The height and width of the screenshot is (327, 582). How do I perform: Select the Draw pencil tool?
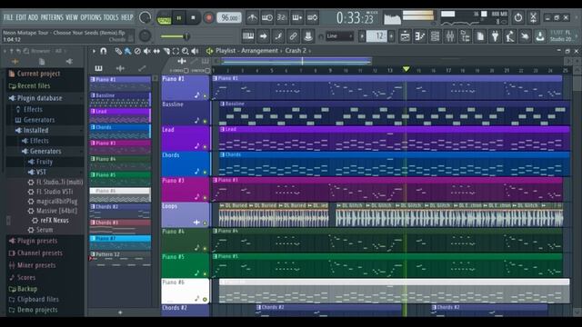118,51
